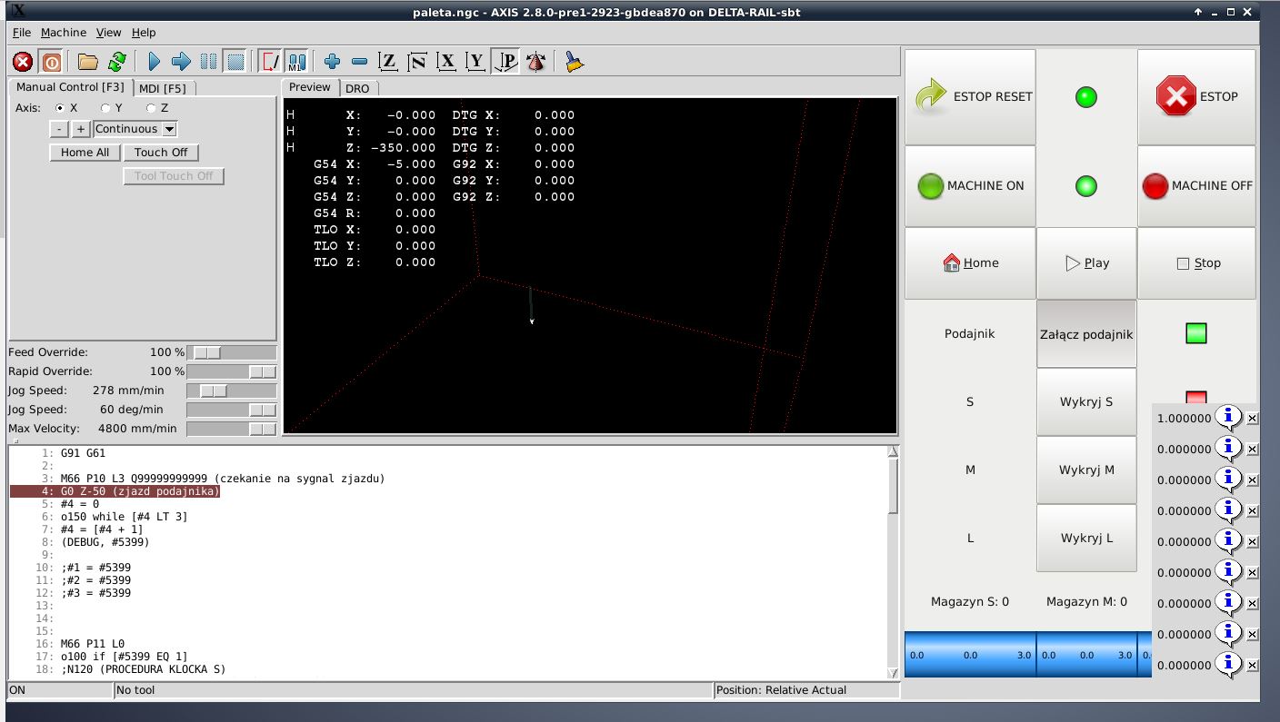Select code line 'o150 while [#4 LT 3]'
The image size is (1280, 722).
(x=124, y=517)
